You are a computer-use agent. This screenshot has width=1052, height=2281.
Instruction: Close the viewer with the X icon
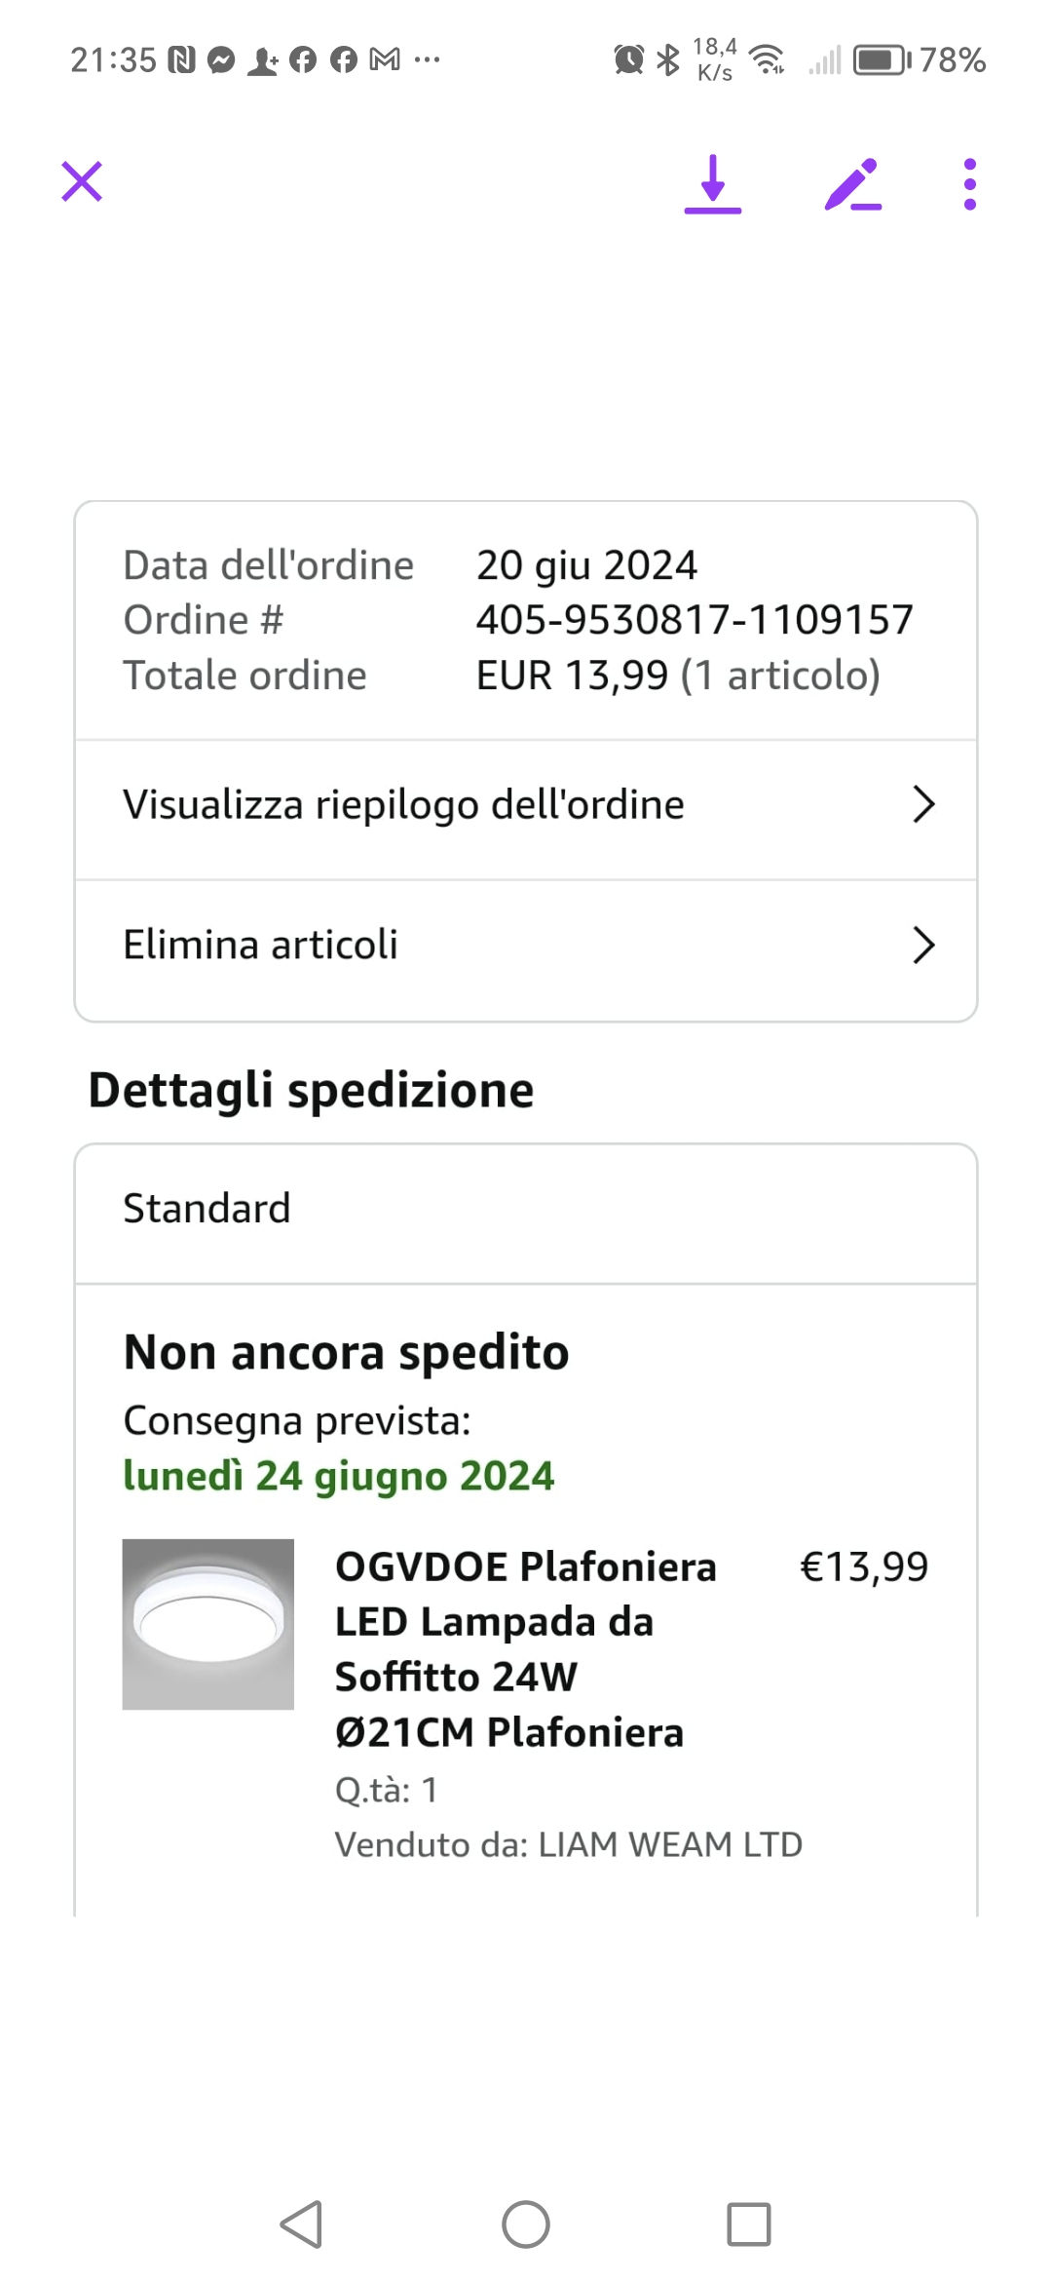tap(82, 182)
